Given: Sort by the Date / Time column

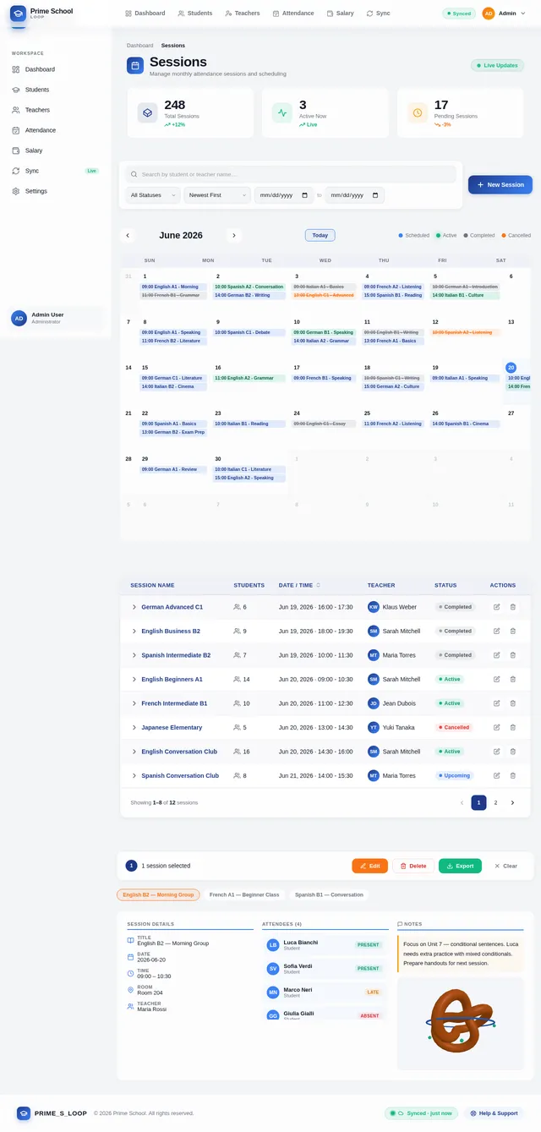Looking at the screenshot, I should 299,585.
